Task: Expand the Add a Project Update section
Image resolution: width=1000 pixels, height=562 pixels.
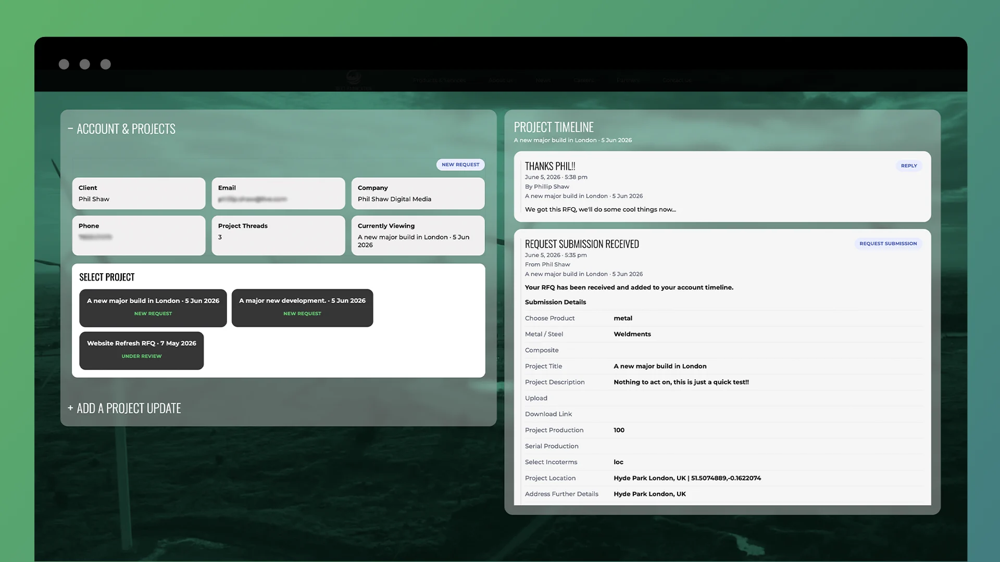Action: tap(124, 408)
